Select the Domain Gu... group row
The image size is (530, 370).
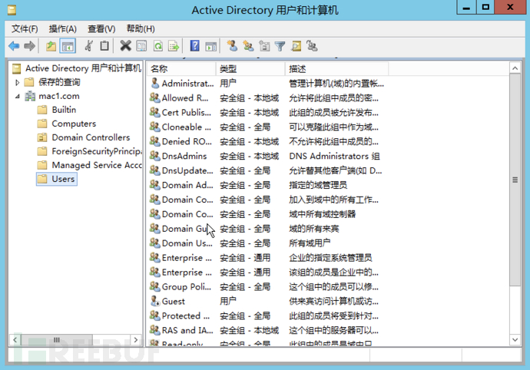267,229
